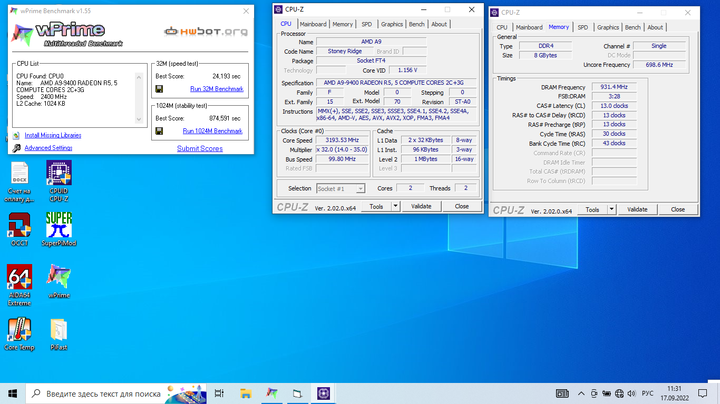The width and height of the screenshot is (720, 404).
Task: Click the DRAM Frequency value 931.4 MHz
Action: (x=614, y=87)
